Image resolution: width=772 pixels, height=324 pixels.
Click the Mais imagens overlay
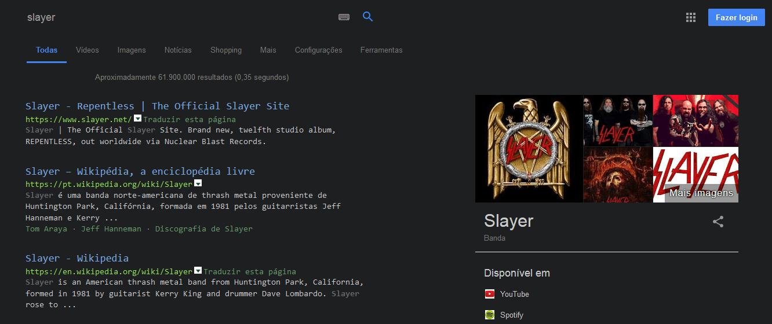701,193
